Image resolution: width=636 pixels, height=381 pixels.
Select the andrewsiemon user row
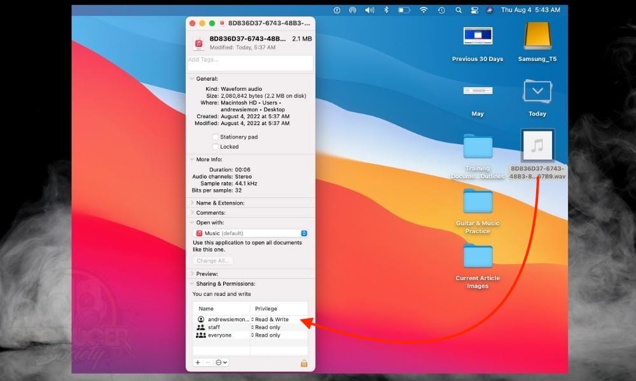tap(250, 319)
